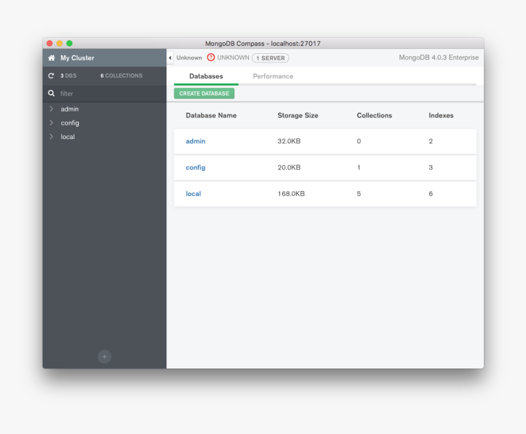Focus the sidebar filter input field

point(110,94)
